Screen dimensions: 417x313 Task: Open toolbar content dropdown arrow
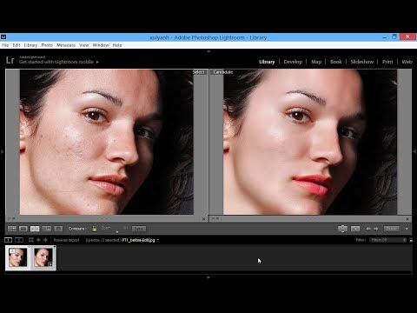407,229
